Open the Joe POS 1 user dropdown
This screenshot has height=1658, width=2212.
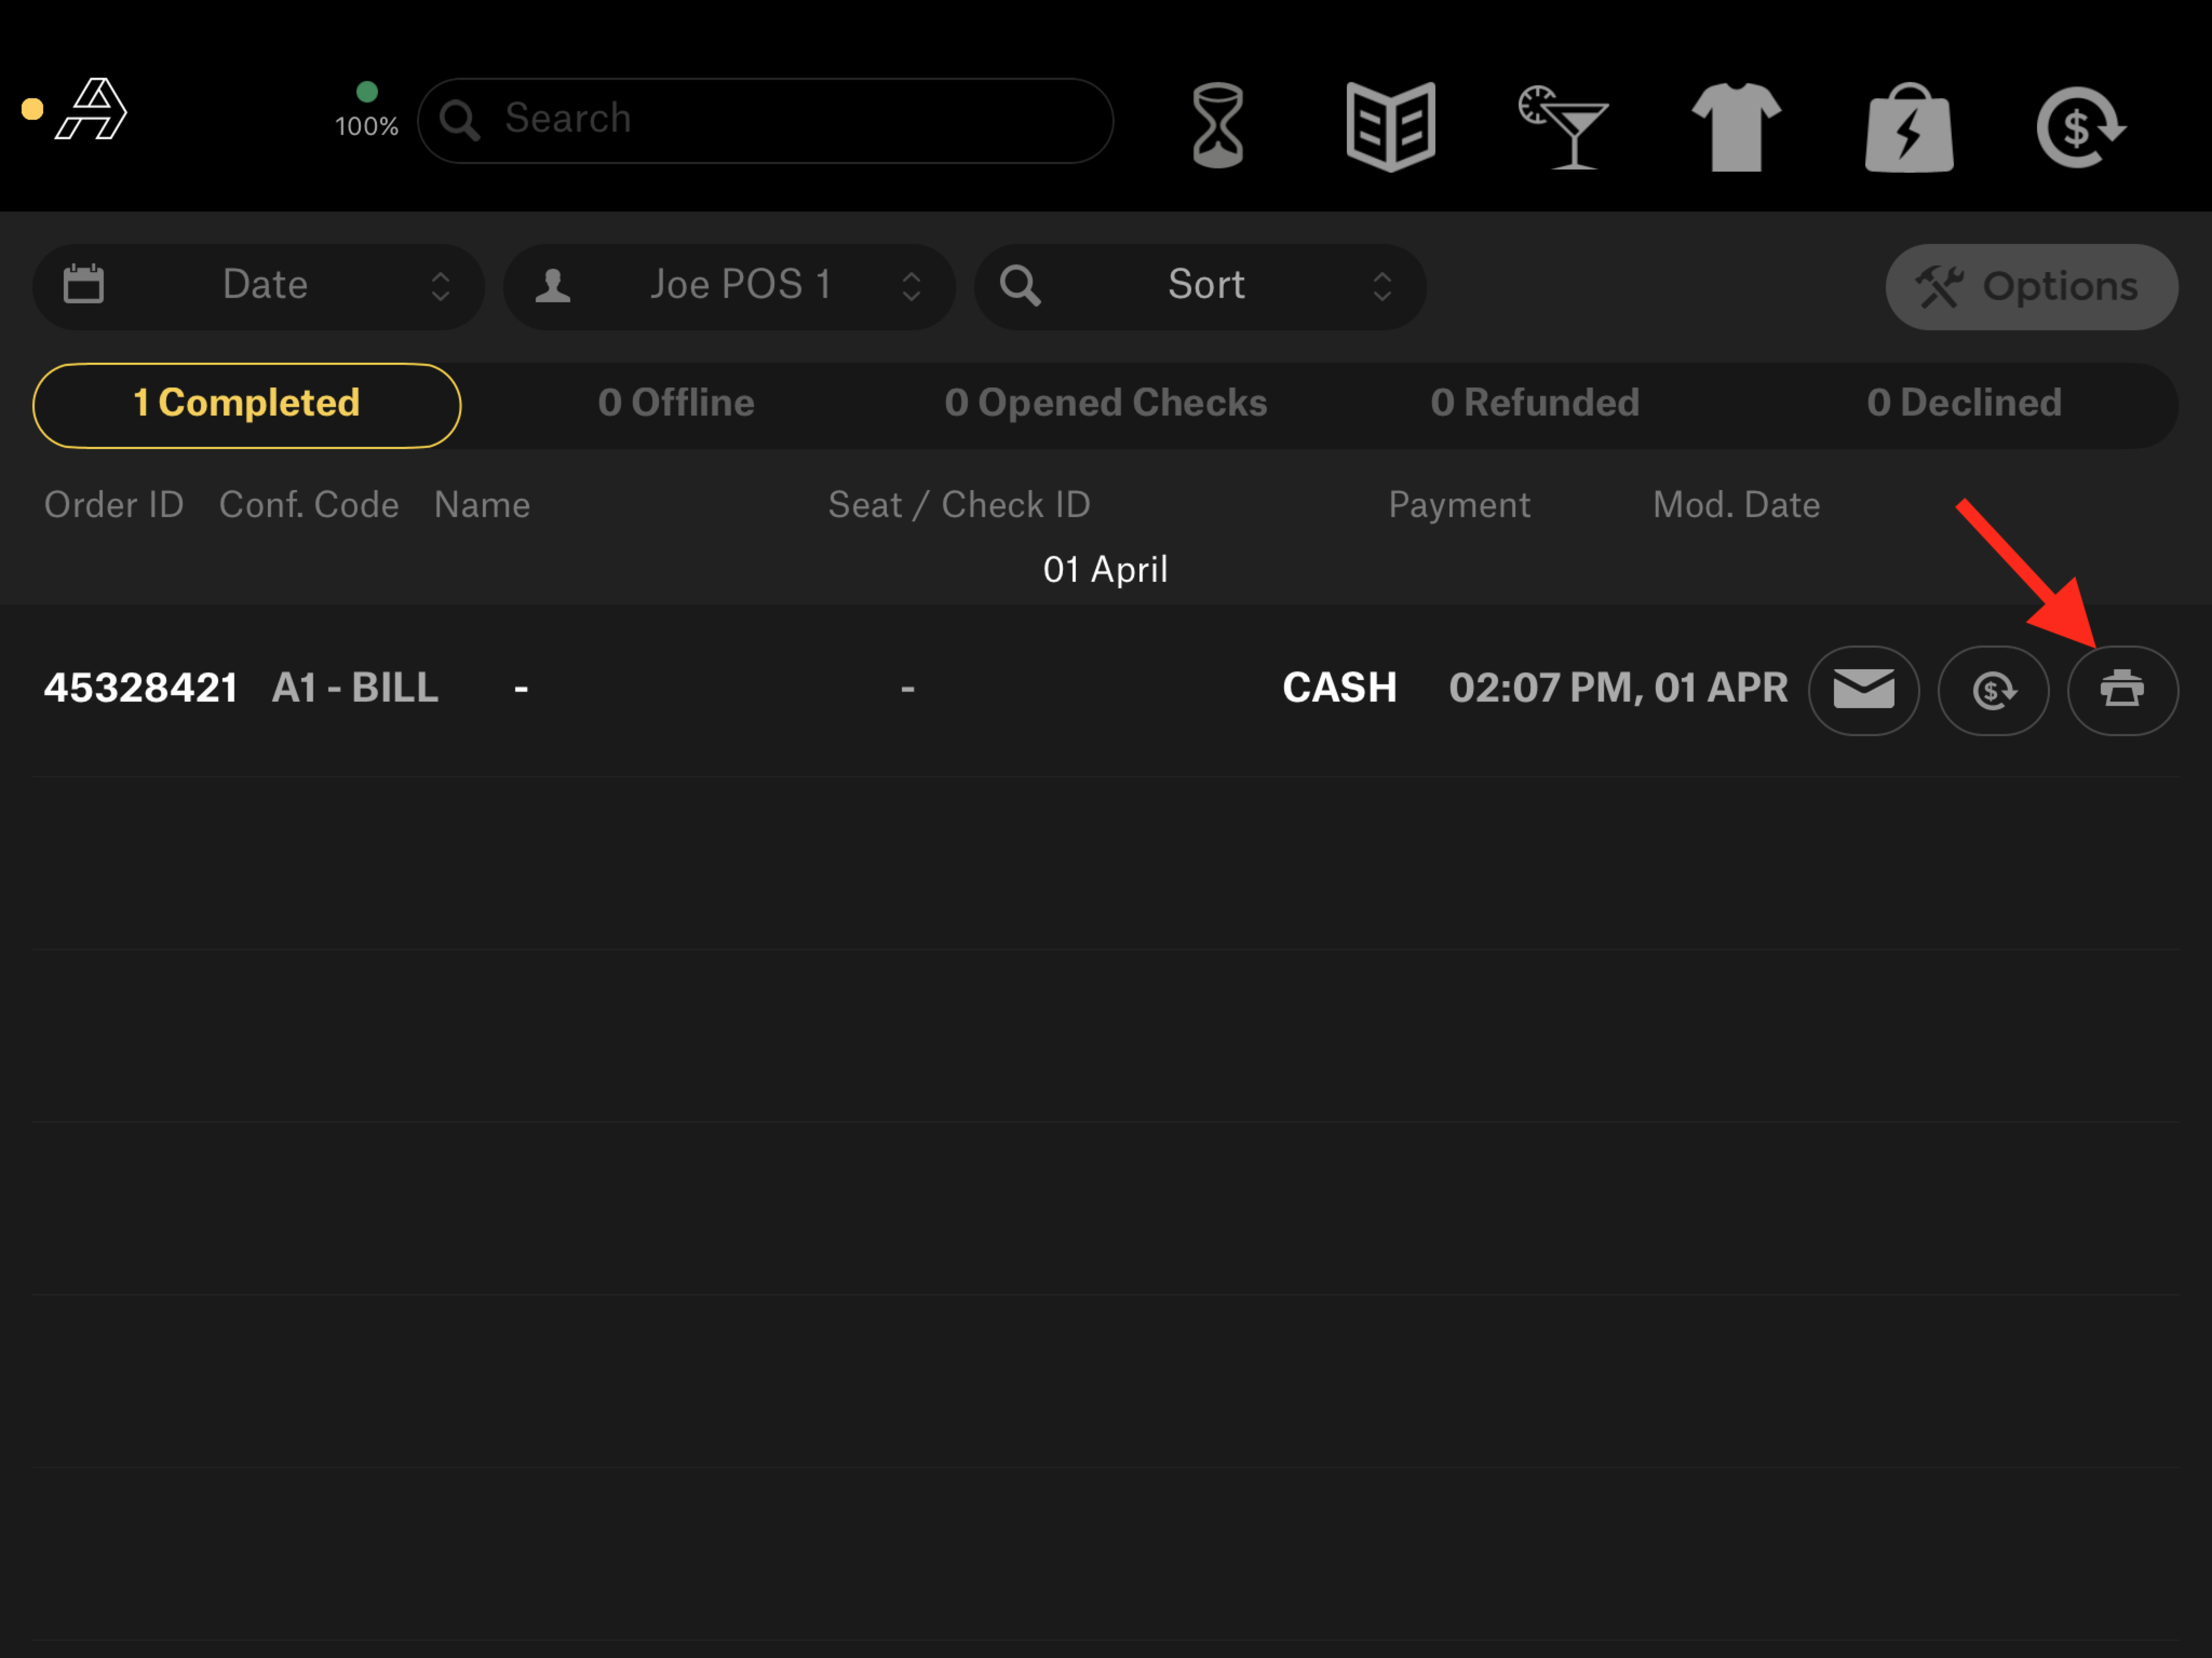(729, 286)
